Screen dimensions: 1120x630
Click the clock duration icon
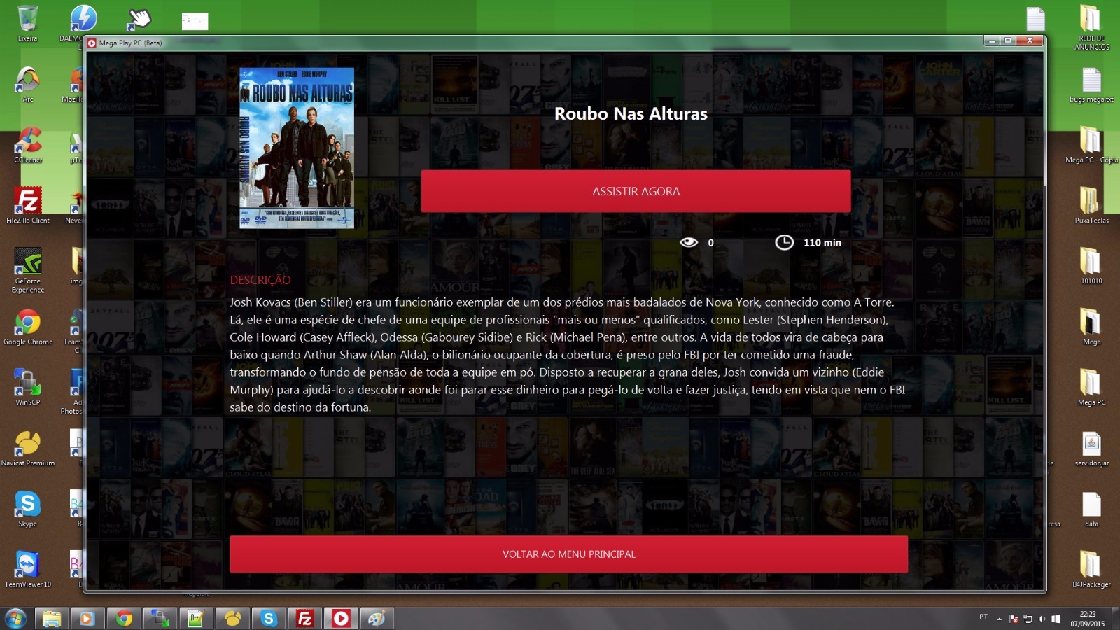(x=784, y=242)
